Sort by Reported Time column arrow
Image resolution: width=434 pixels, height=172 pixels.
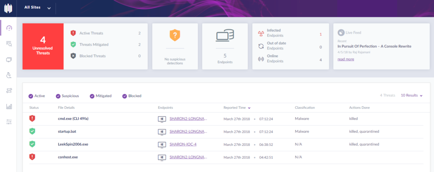249,108
